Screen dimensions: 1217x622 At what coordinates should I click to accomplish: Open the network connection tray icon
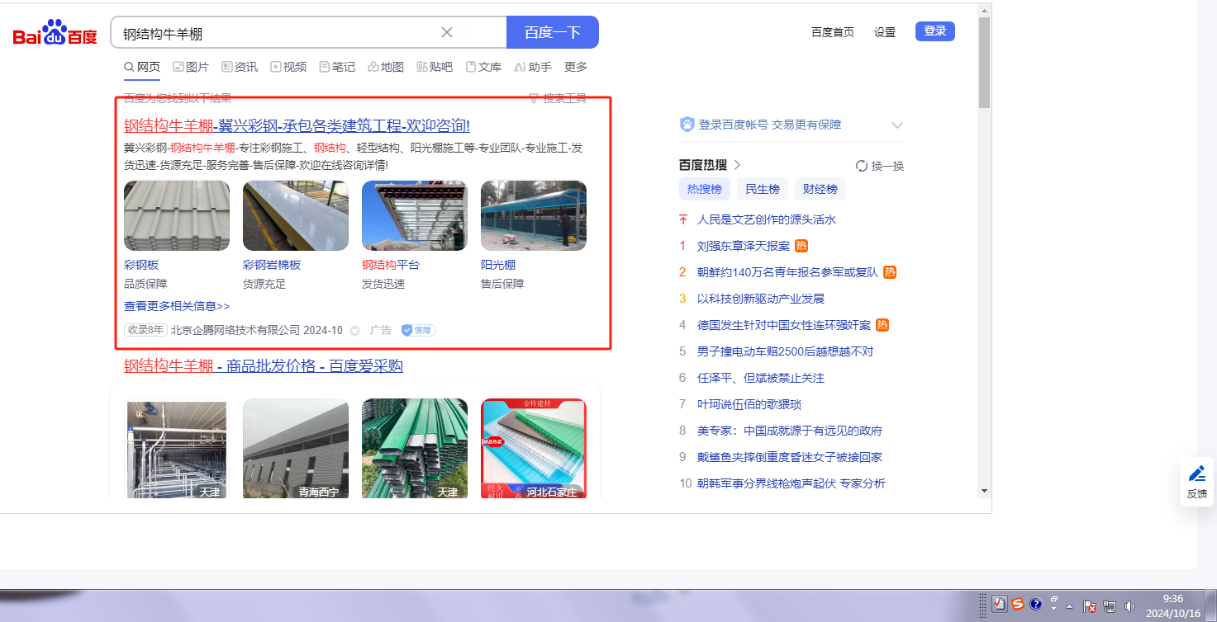coord(1110,606)
